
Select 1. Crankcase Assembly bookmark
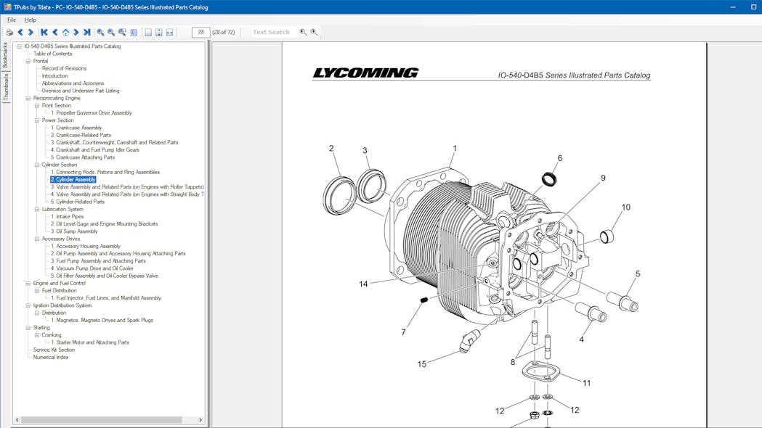coord(76,128)
